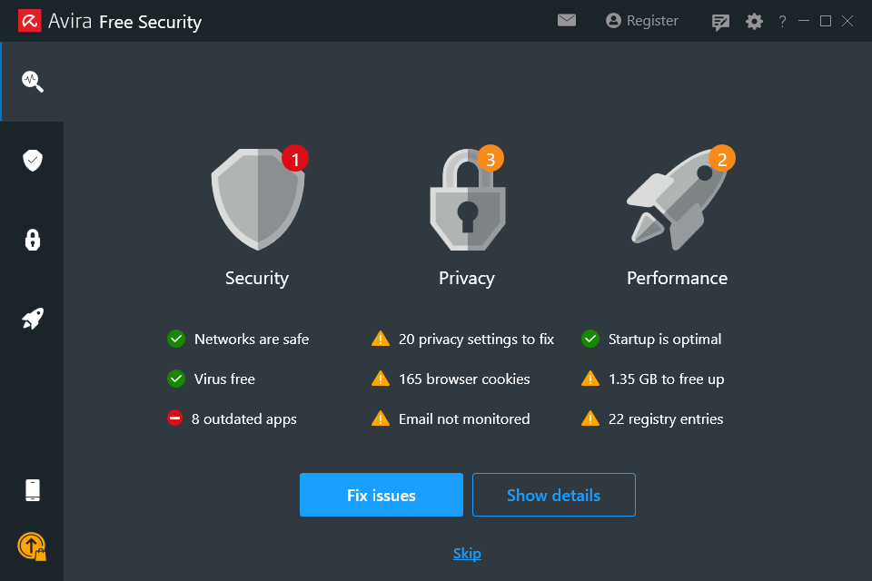This screenshot has height=581, width=872.
Task: Click the large Security shield graphic
Action: [258, 199]
